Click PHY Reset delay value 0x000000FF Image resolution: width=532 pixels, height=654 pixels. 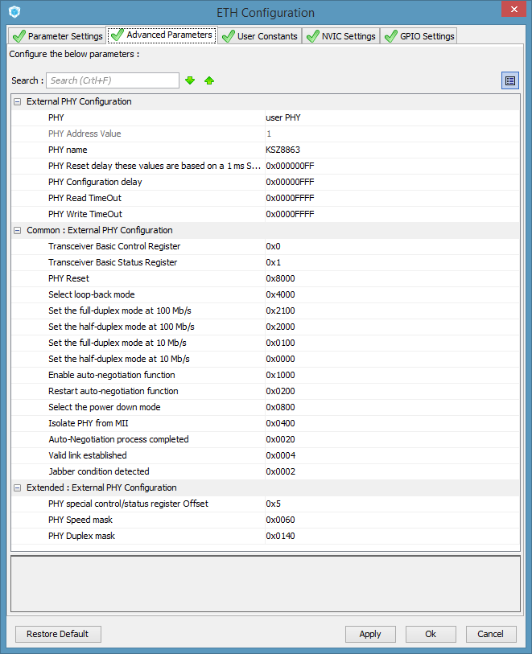(290, 166)
